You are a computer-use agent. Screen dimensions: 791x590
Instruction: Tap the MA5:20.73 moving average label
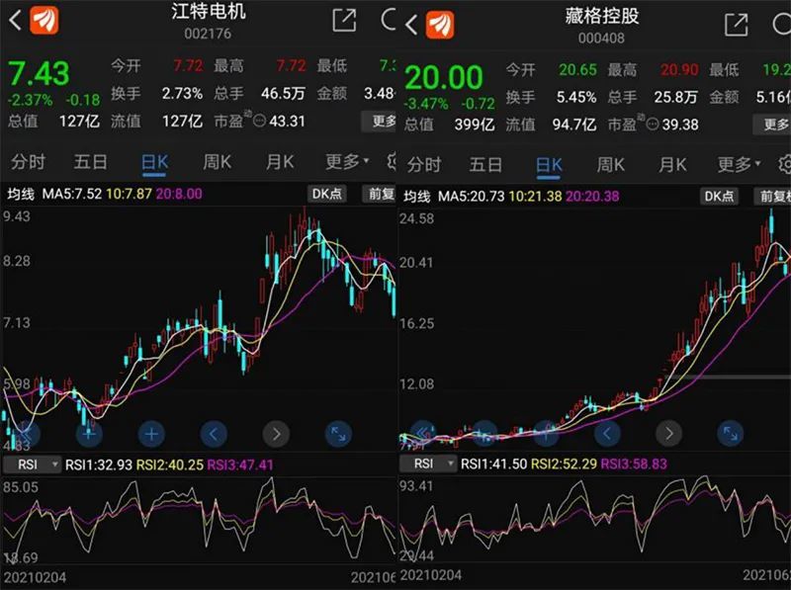click(x=472, y=197)
